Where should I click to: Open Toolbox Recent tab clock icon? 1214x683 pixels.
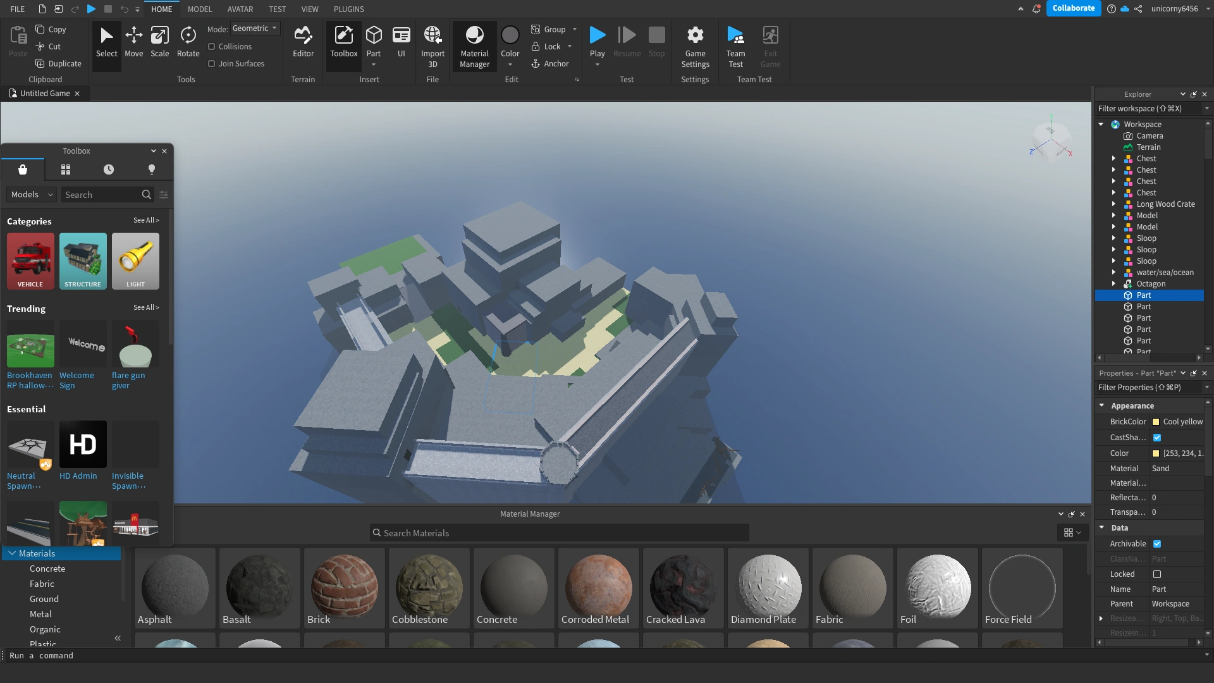tap(109, 169)
